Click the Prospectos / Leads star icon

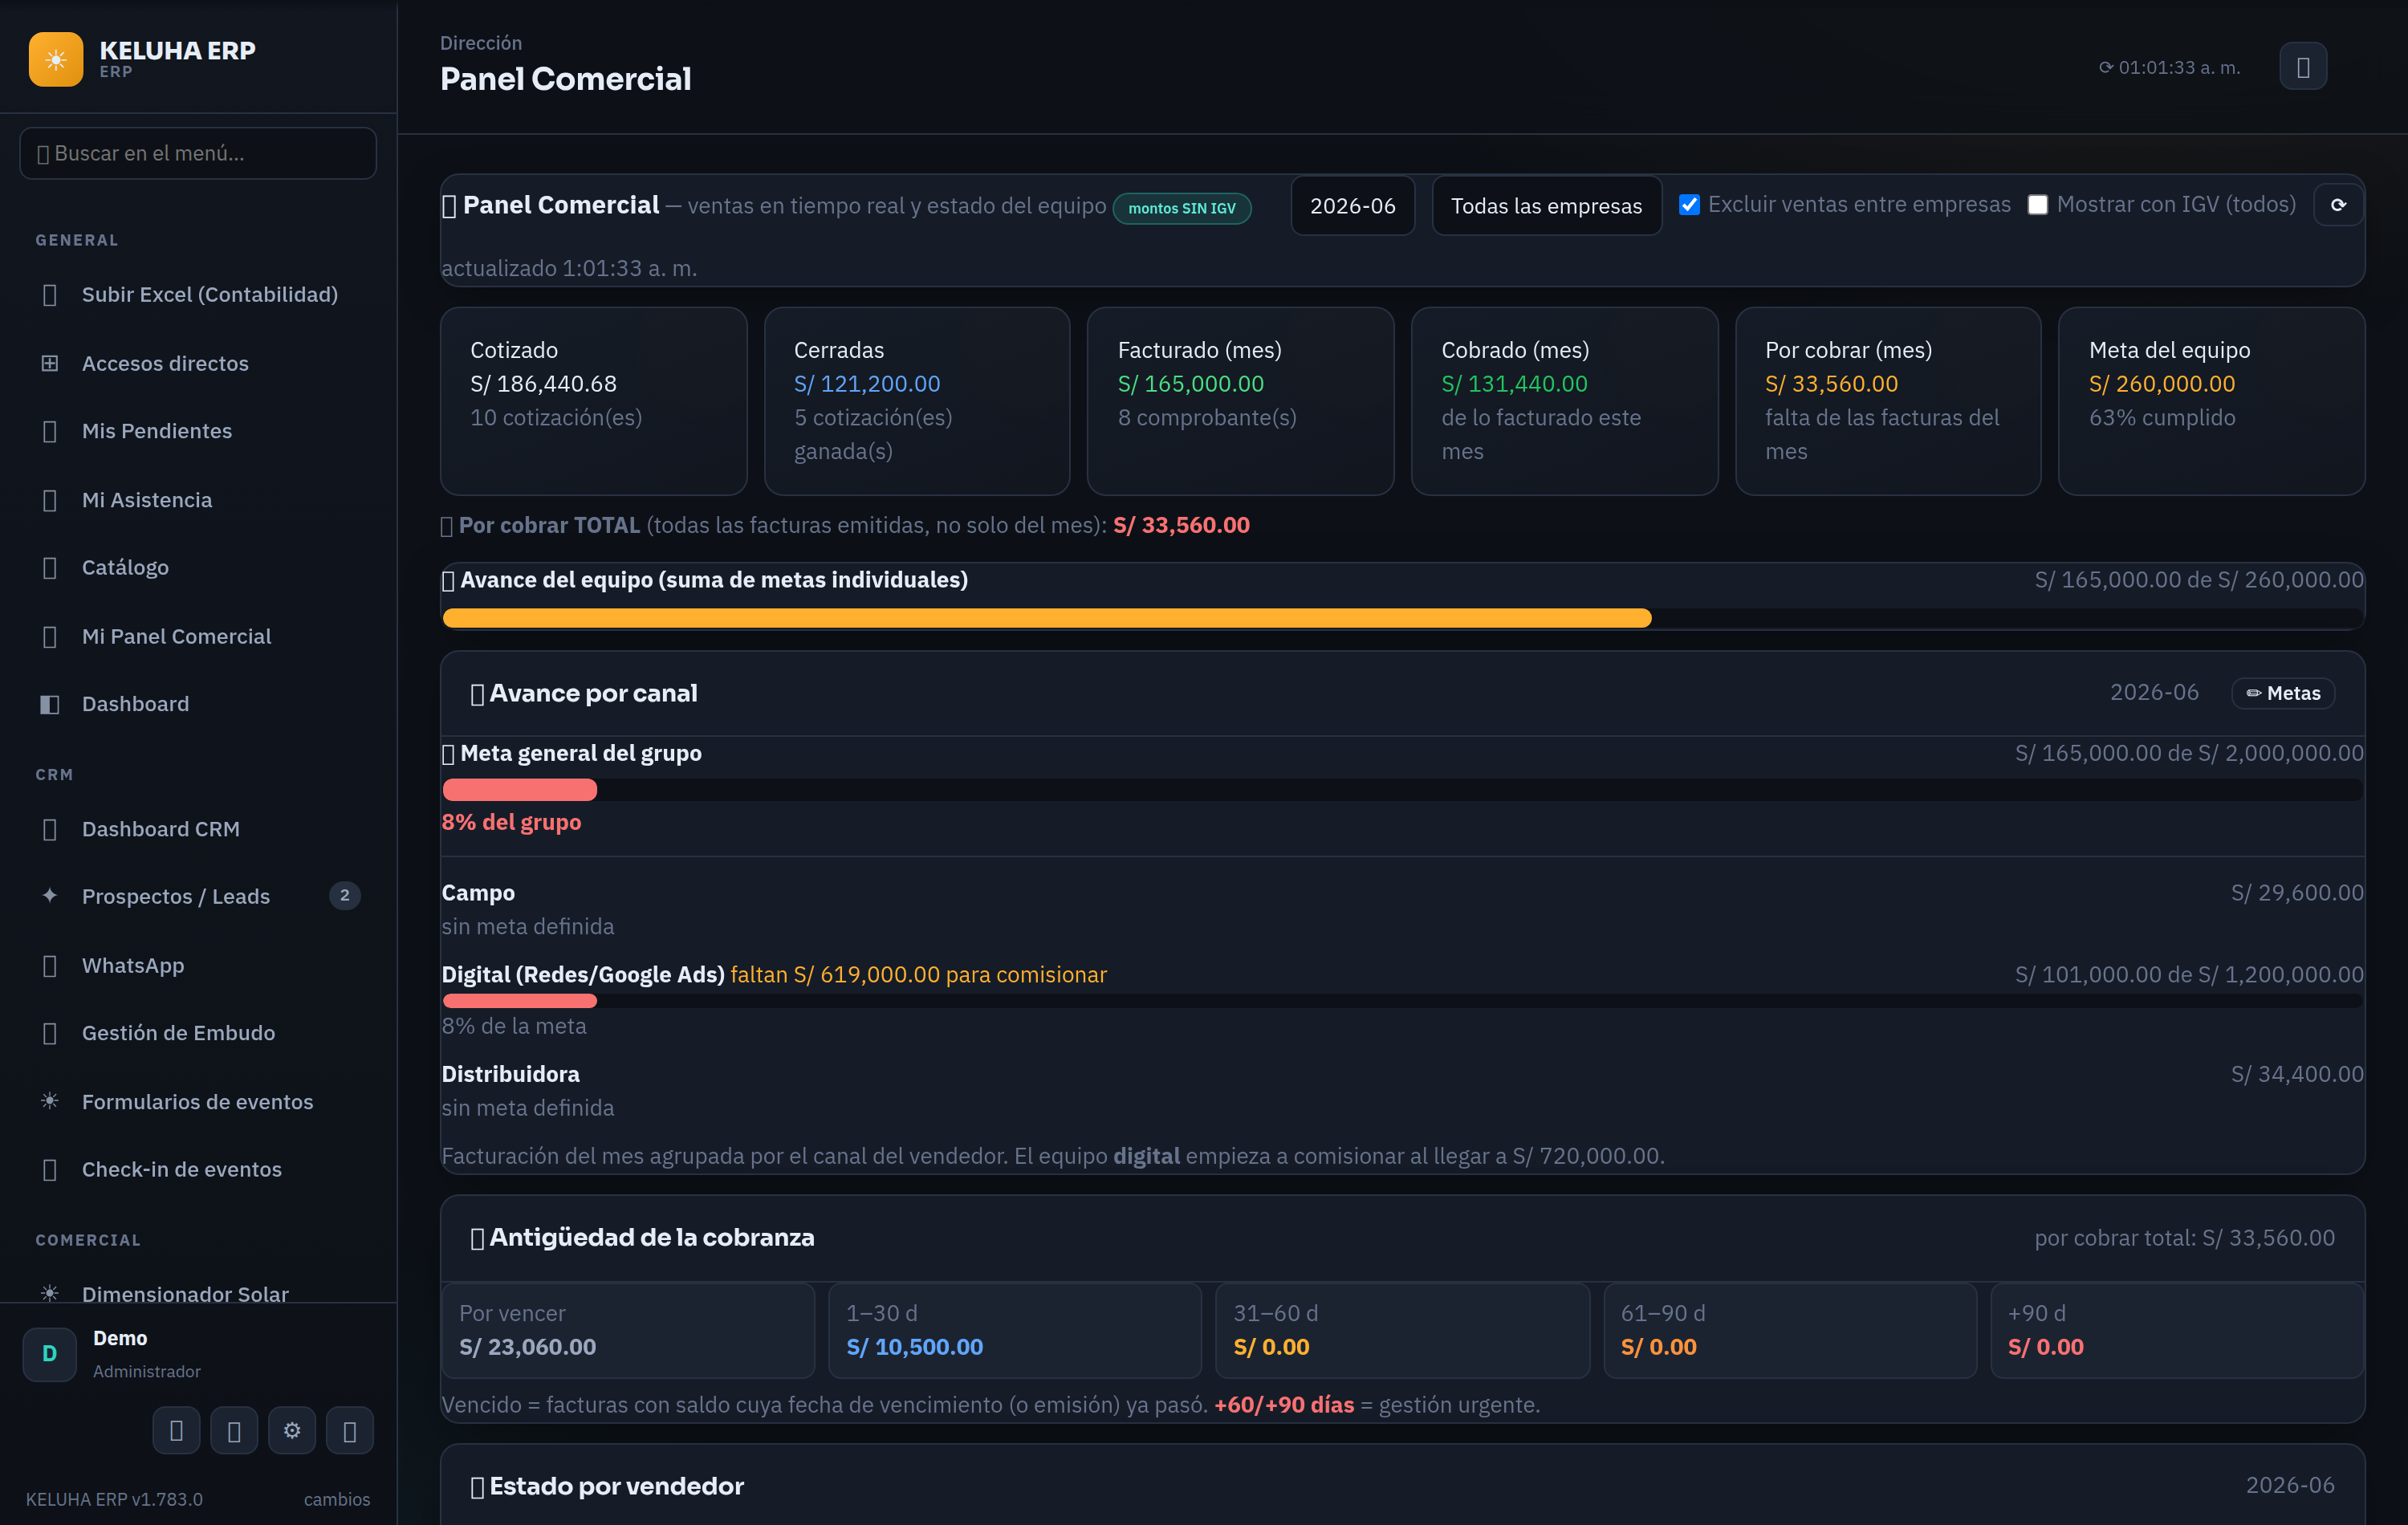[x=49, y=896]
